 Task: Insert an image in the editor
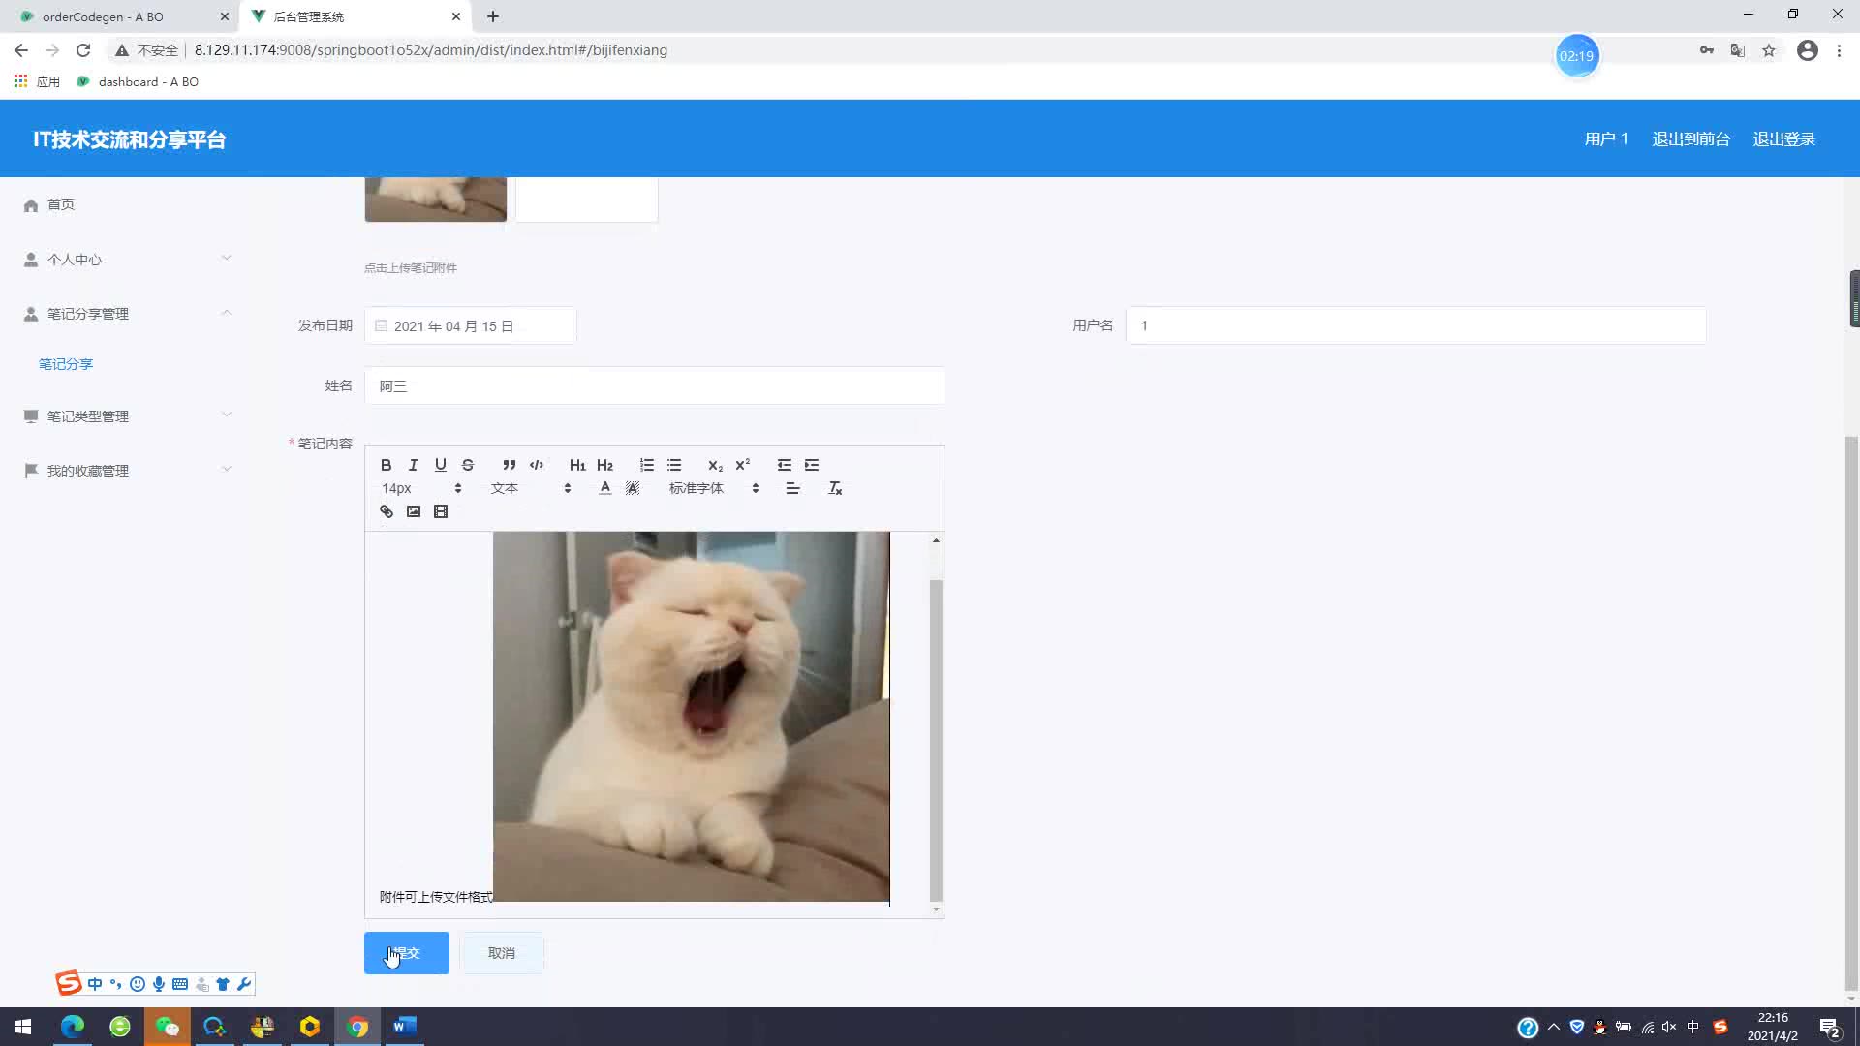point(413,511)
